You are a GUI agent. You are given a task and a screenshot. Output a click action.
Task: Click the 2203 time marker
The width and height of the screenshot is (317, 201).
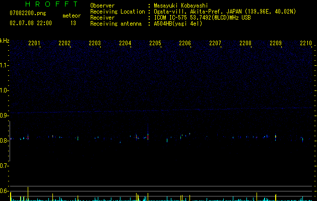coord(95,43)
